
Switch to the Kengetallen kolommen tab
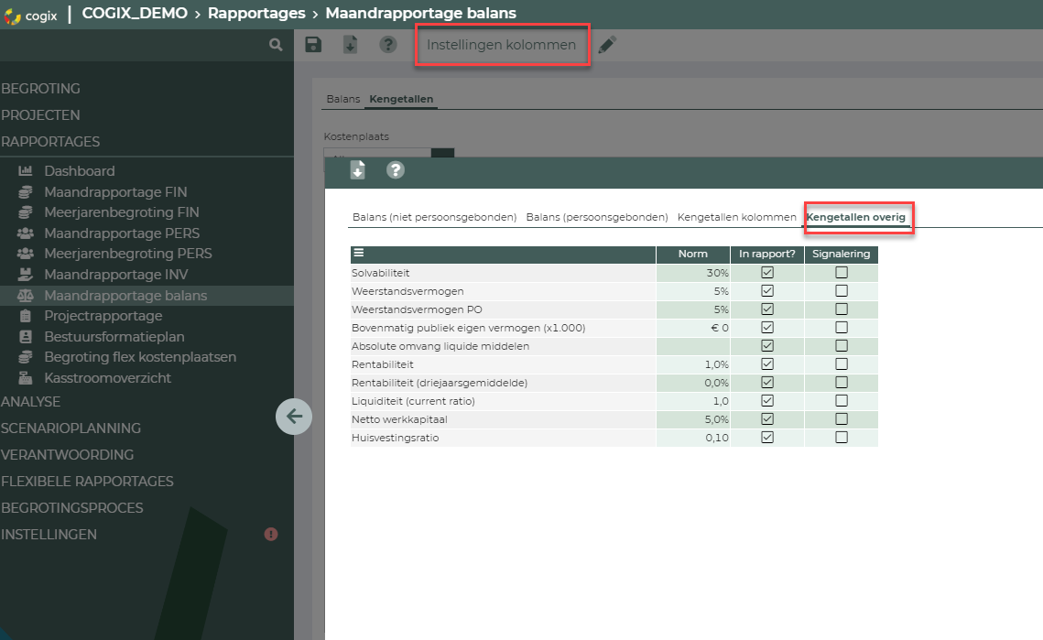[x=736, y=218]
